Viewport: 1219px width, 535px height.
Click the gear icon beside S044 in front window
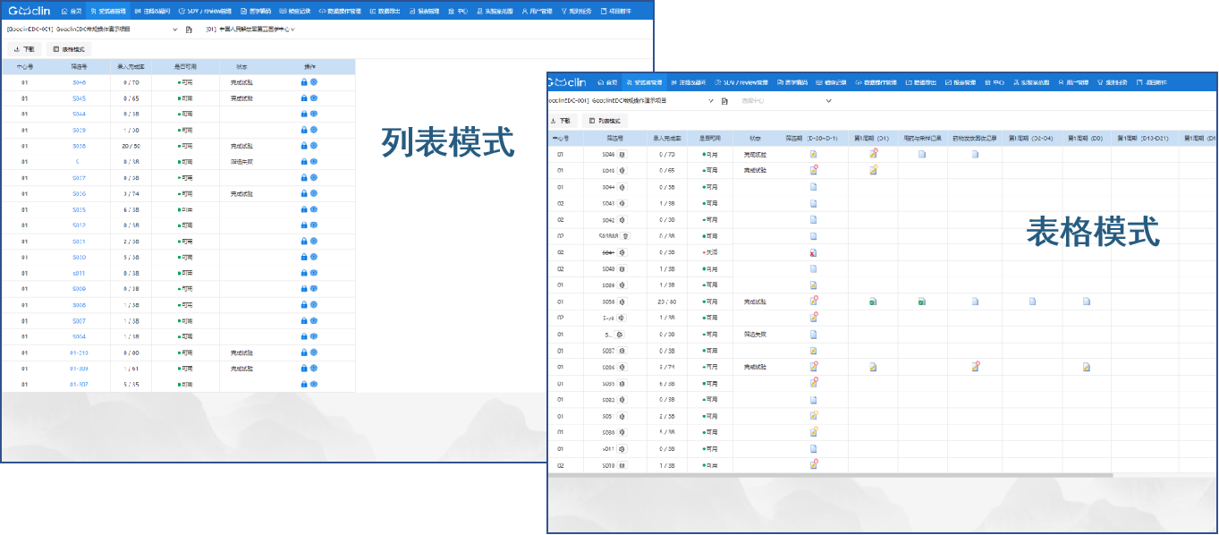[622, 187]
